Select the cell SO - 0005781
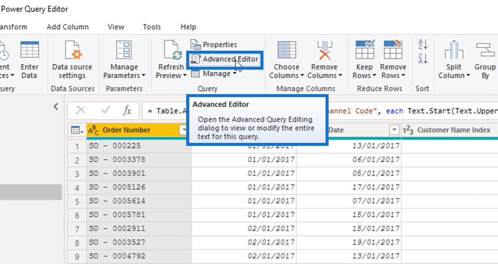The height and width of the screenshot is (264, 498). click(x=139, y=214)
